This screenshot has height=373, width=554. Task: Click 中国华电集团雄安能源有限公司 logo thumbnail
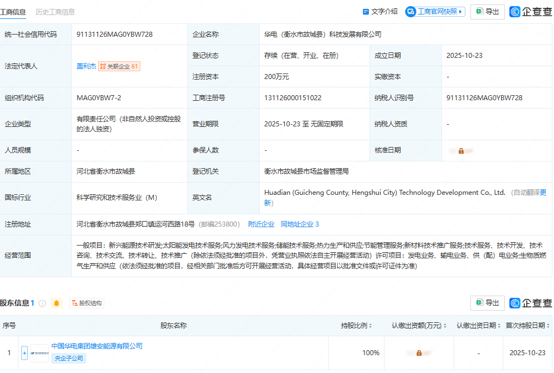click(40, 352)
